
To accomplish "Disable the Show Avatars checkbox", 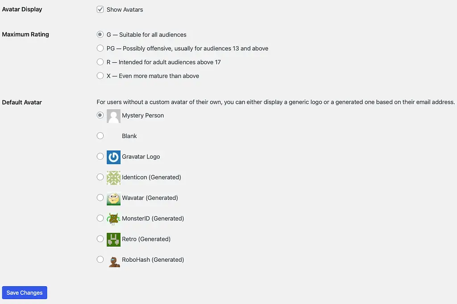I will click(x=100, y=9).
